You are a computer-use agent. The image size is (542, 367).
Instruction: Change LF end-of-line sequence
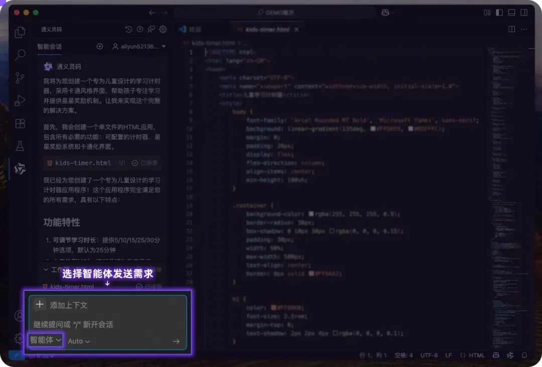pos(449,355)
